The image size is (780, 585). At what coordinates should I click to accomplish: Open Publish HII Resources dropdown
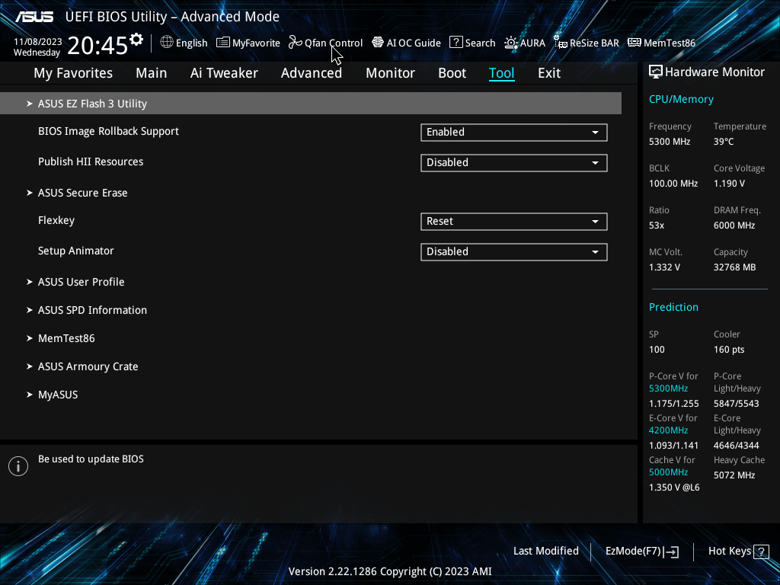point(514,163)
